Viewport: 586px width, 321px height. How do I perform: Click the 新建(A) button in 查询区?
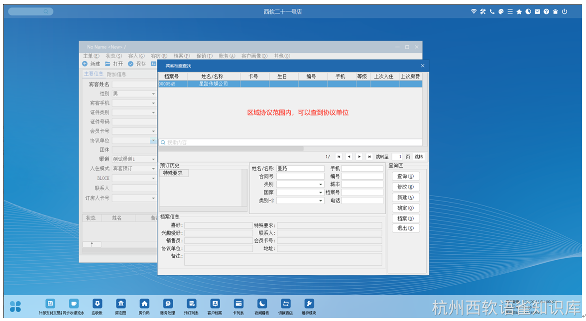405,197
